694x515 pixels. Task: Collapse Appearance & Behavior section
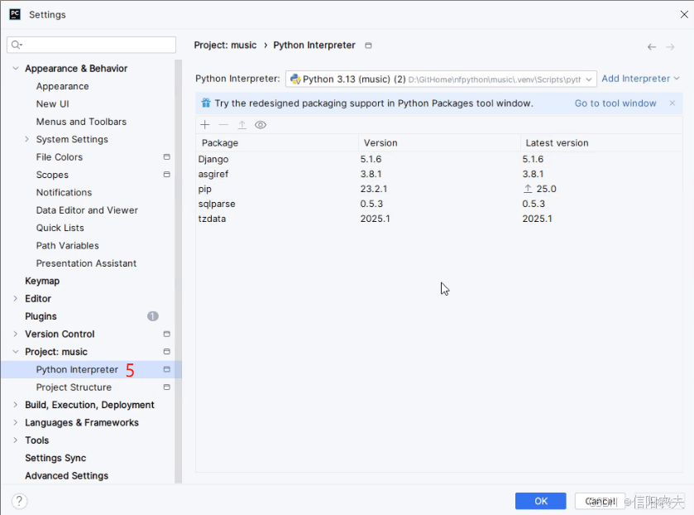pyautogui.click(x=16, y=68)
